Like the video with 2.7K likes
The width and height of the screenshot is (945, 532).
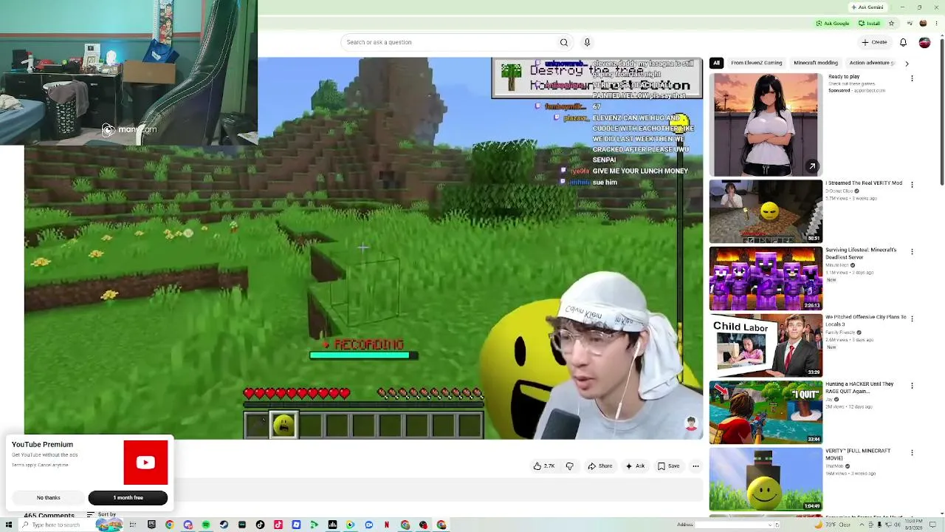pos(544,466)
